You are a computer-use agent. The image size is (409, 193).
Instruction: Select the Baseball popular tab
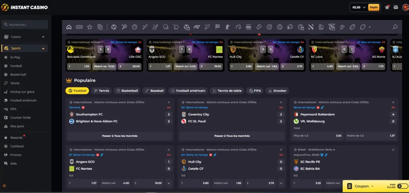154,91
